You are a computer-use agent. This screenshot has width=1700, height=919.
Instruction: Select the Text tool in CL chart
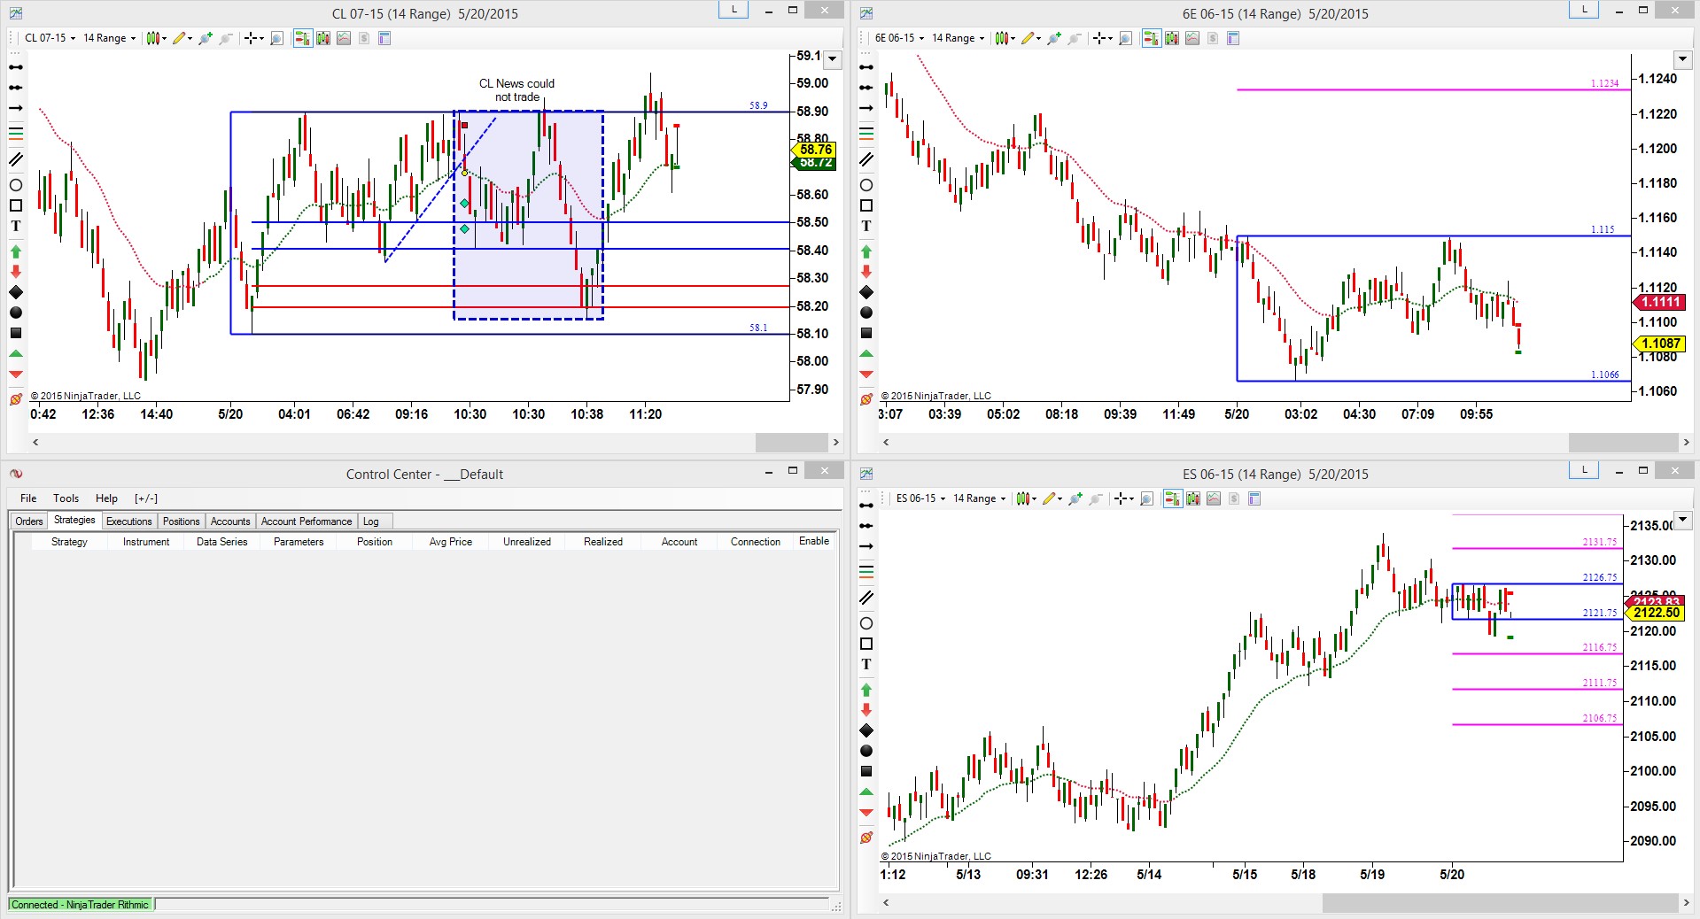16,226
